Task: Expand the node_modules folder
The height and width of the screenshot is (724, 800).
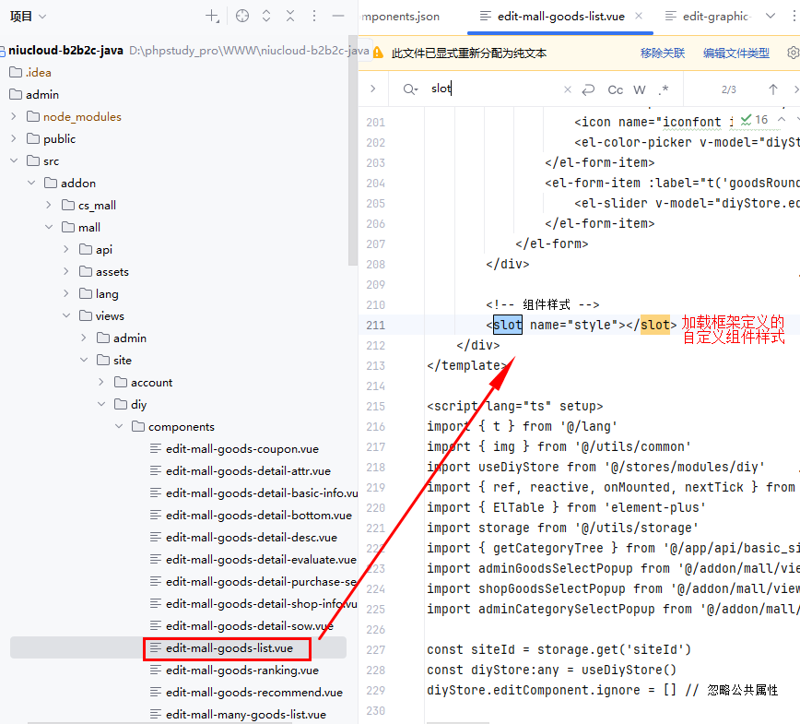Action: [x=14, y=117]
